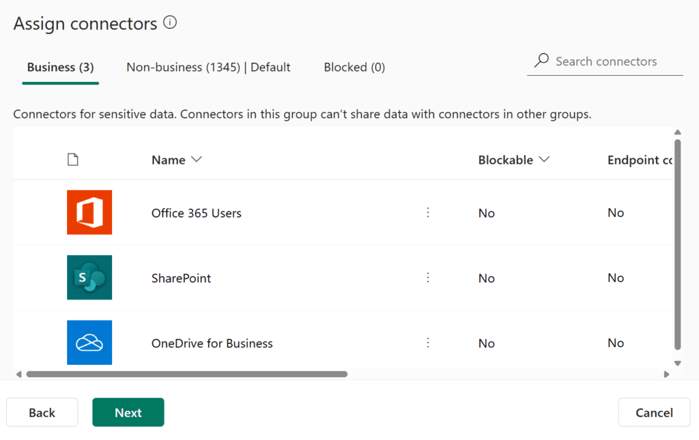Click the OneDrive for Business connector icon
Screen dimensions: 699x440
coord(89,342)
